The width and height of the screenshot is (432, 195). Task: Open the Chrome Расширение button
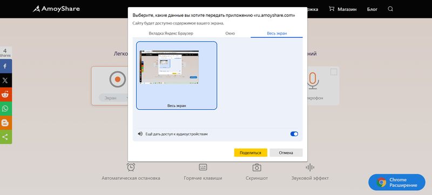(397, 183)
